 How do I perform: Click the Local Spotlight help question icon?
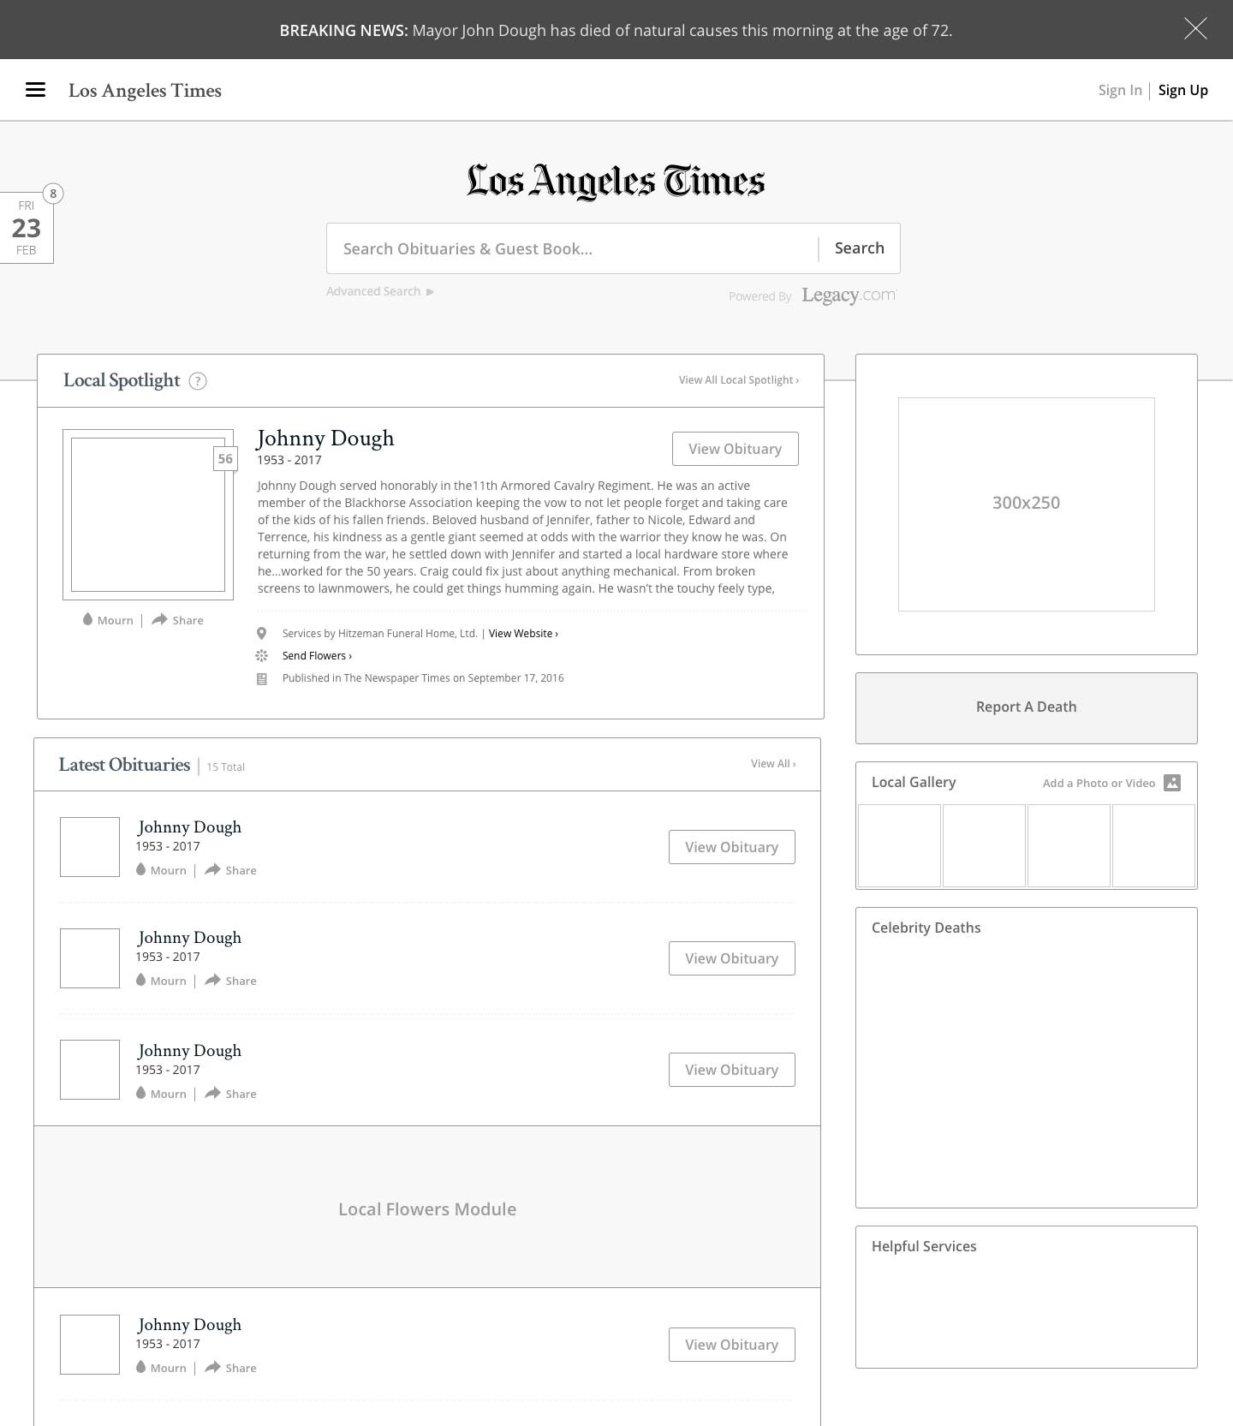(x=198, y=381)
